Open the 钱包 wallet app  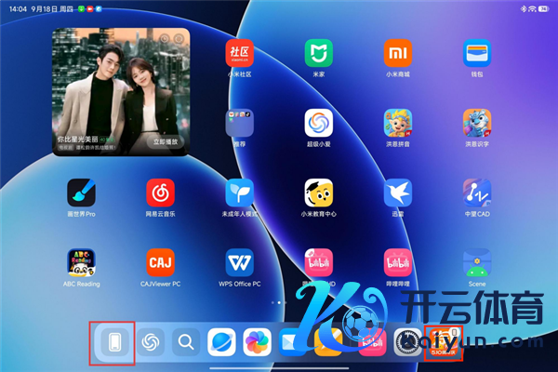coord(477,53)
